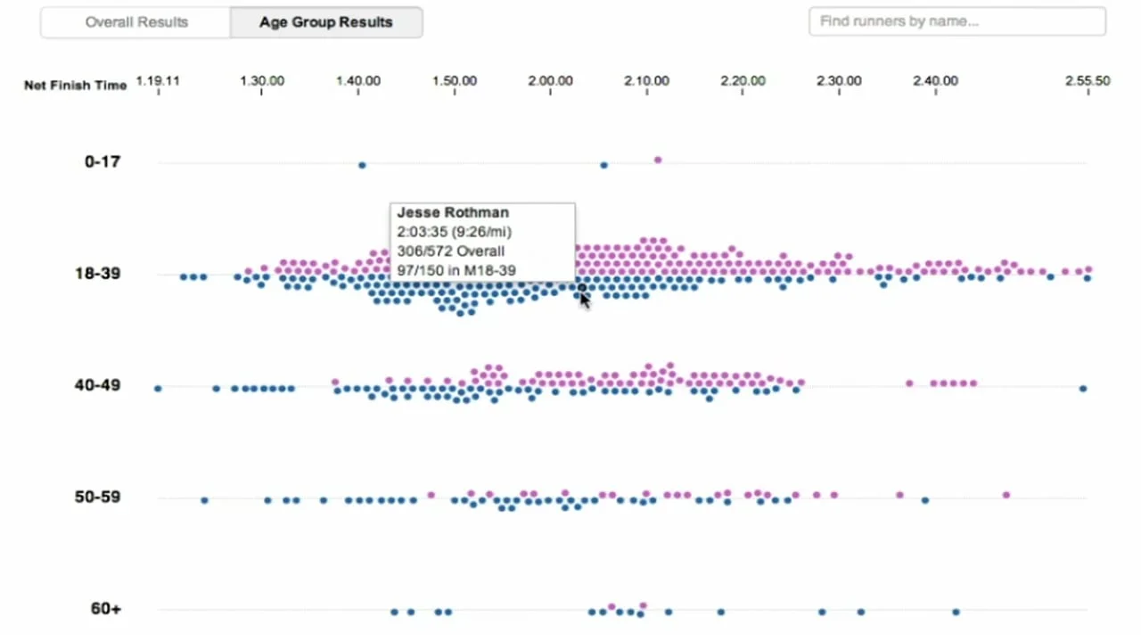Pick the leftmost blue dot in the 60+ row
Viewport: 1141px width, 642px height.
click(x=394, y=612)
